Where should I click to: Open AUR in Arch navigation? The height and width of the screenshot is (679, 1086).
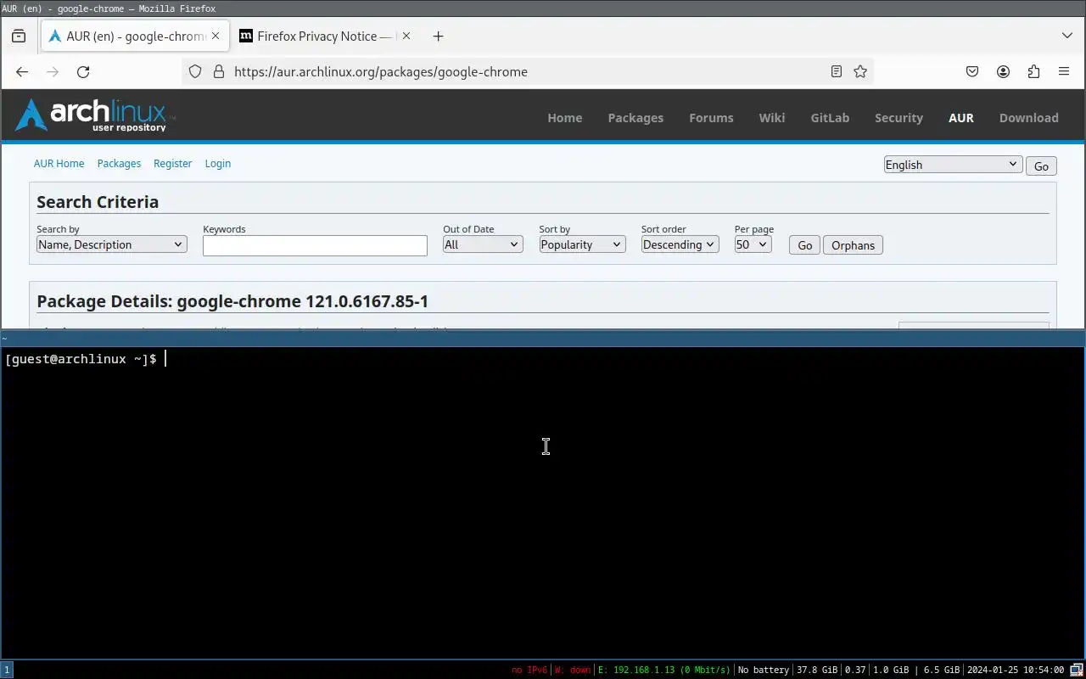pos(961,118)
